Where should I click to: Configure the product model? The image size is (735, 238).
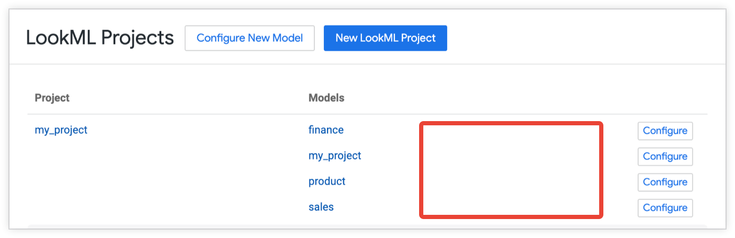(x=665, y=182)
